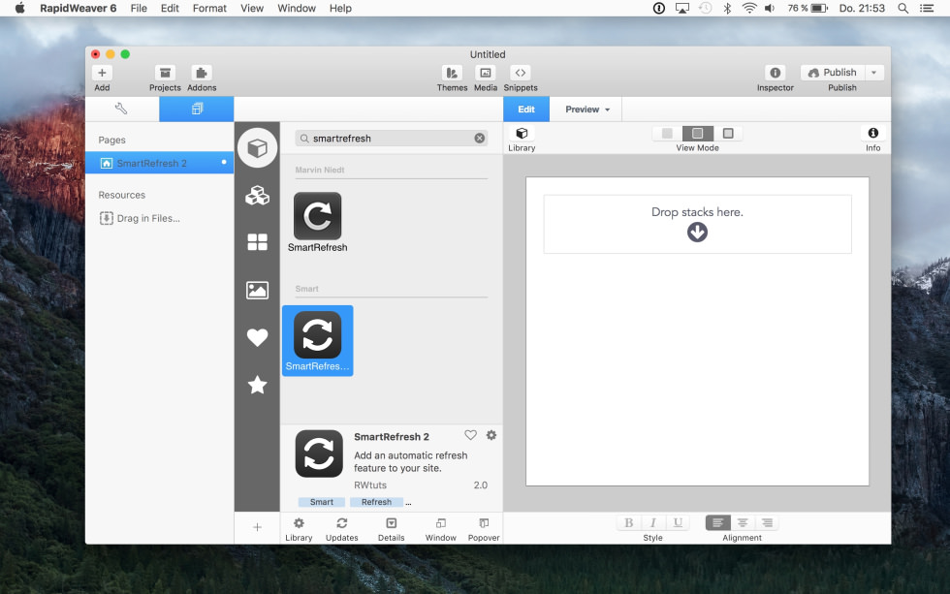Click Drag in Files resource item
Image resolution: width=950 pixels, height=594 pixels.
click(140, 218)
